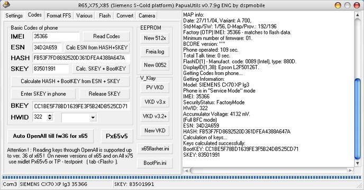This screenshot has width=364, height=190.
Task: Click the Com3 status bar entry
Action: [x=10, y=184]
